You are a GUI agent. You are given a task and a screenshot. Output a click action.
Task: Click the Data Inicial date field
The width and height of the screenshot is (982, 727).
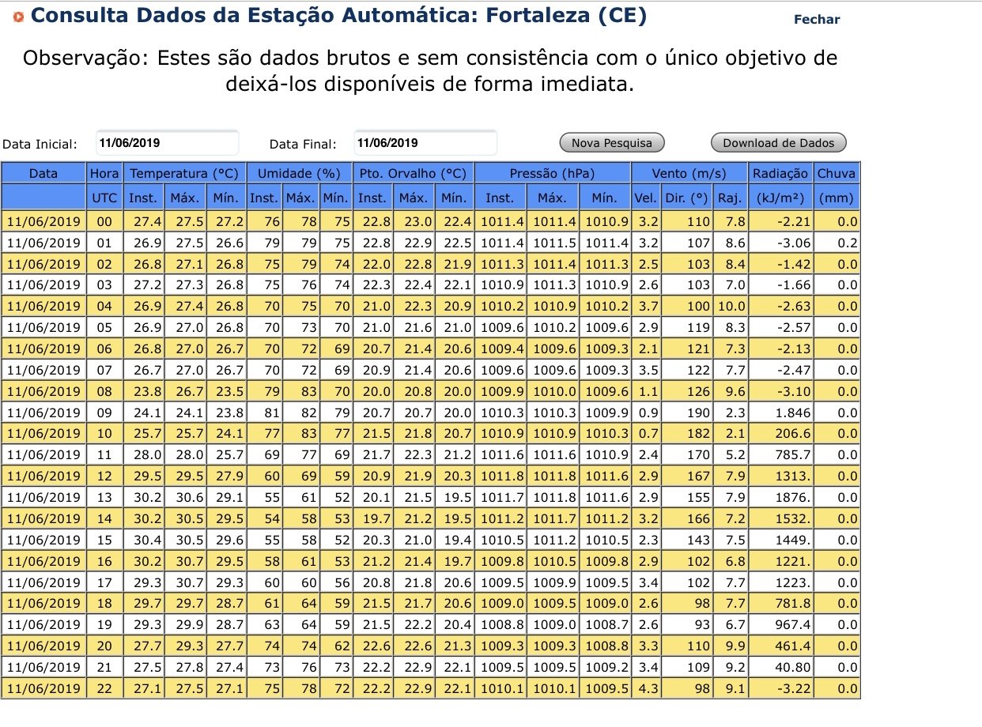click(167, 143)
